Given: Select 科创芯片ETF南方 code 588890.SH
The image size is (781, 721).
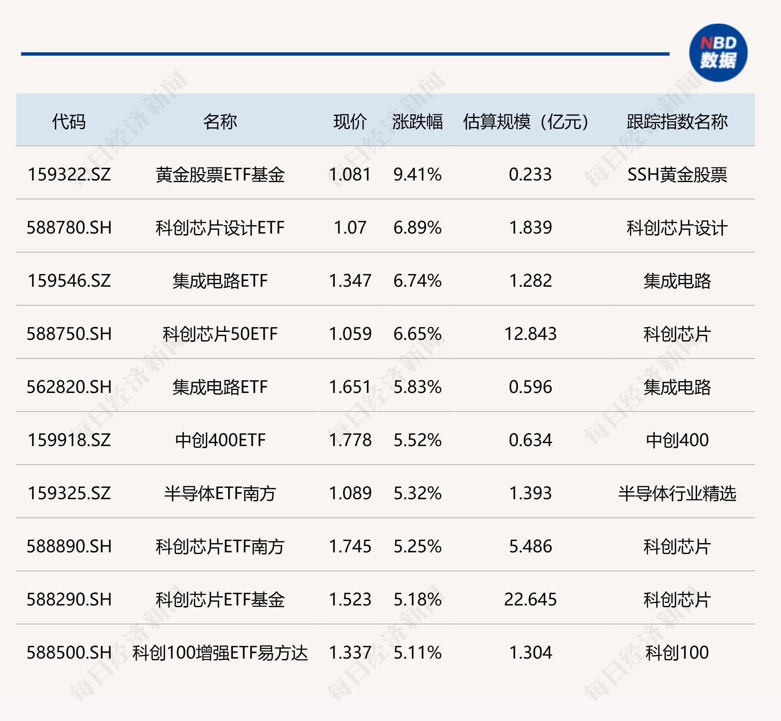Looking at the screenshot, I should [x=70, y=545].
